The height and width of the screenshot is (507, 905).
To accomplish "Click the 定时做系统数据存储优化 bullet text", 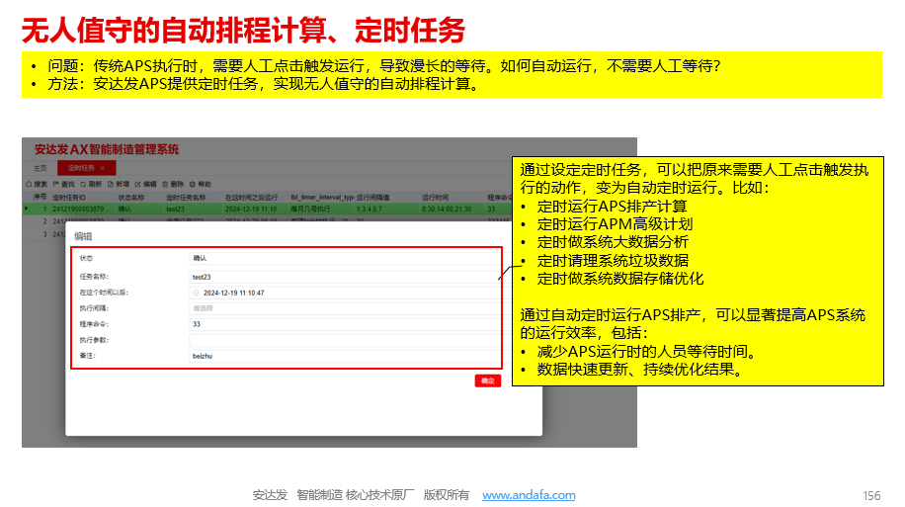I will (619, 279).
